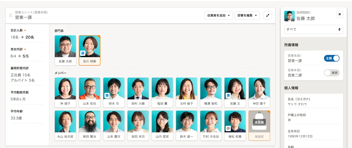
Task: Click the 33.3歳 average age value
Action: click(x=17, y=118)
